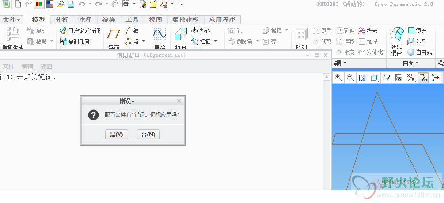Switch to the 视图 ribbon tab
Viewport: 444px width, 203px height.
point(156,19)
